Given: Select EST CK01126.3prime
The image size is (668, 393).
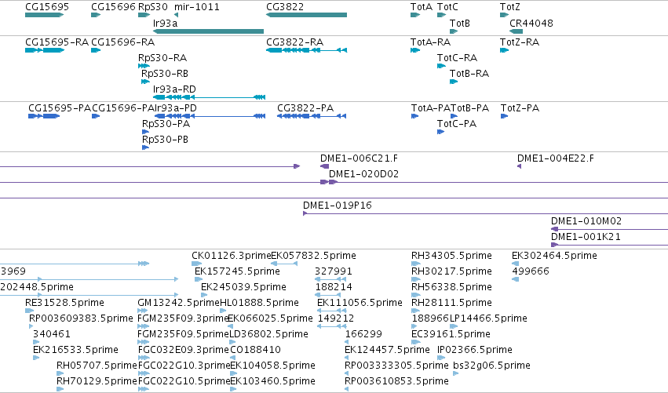Looking at the screenshot, I should 197,264.
